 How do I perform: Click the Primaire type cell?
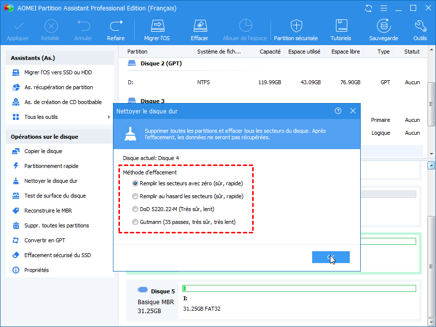(x=381, y=120)
